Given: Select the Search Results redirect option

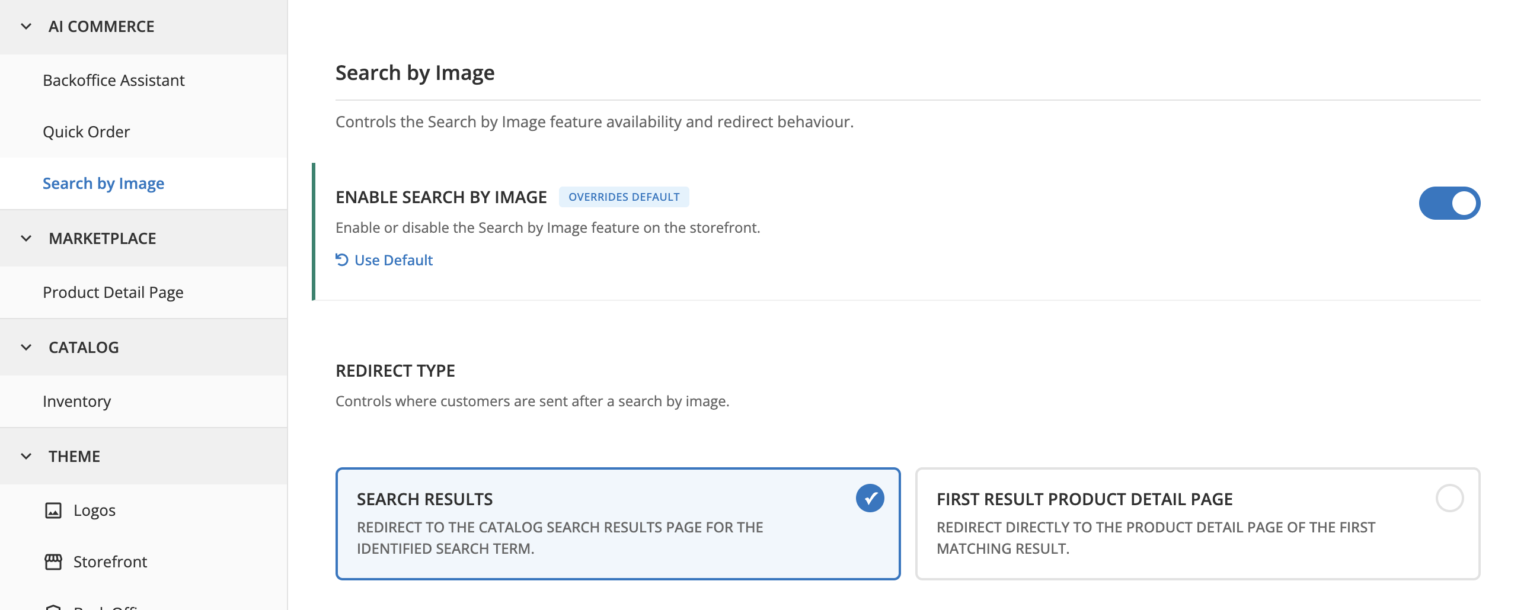Looking at the screenshot, I should click(618, 524).
